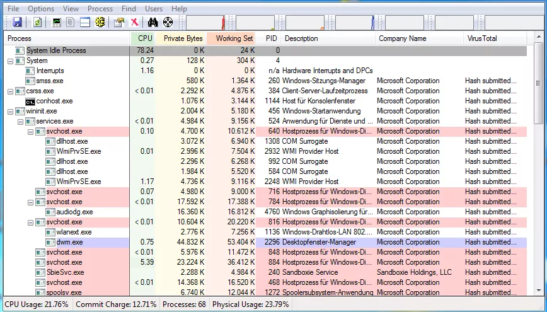Click the vertical scrollbar down arrow
Viewport: 547px width, 312px height.
539,291
